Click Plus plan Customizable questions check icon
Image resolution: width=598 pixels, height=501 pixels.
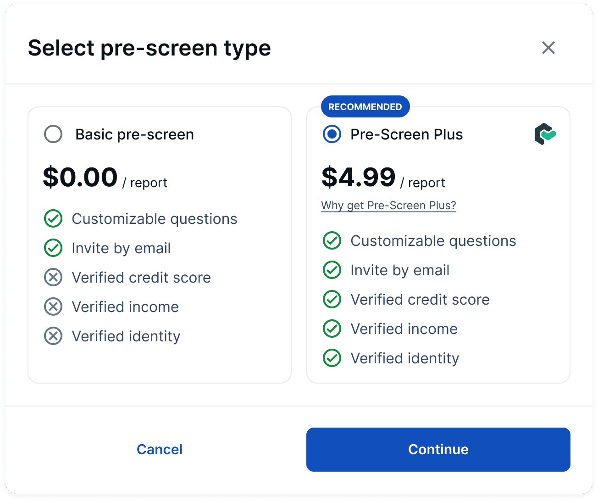332,241
